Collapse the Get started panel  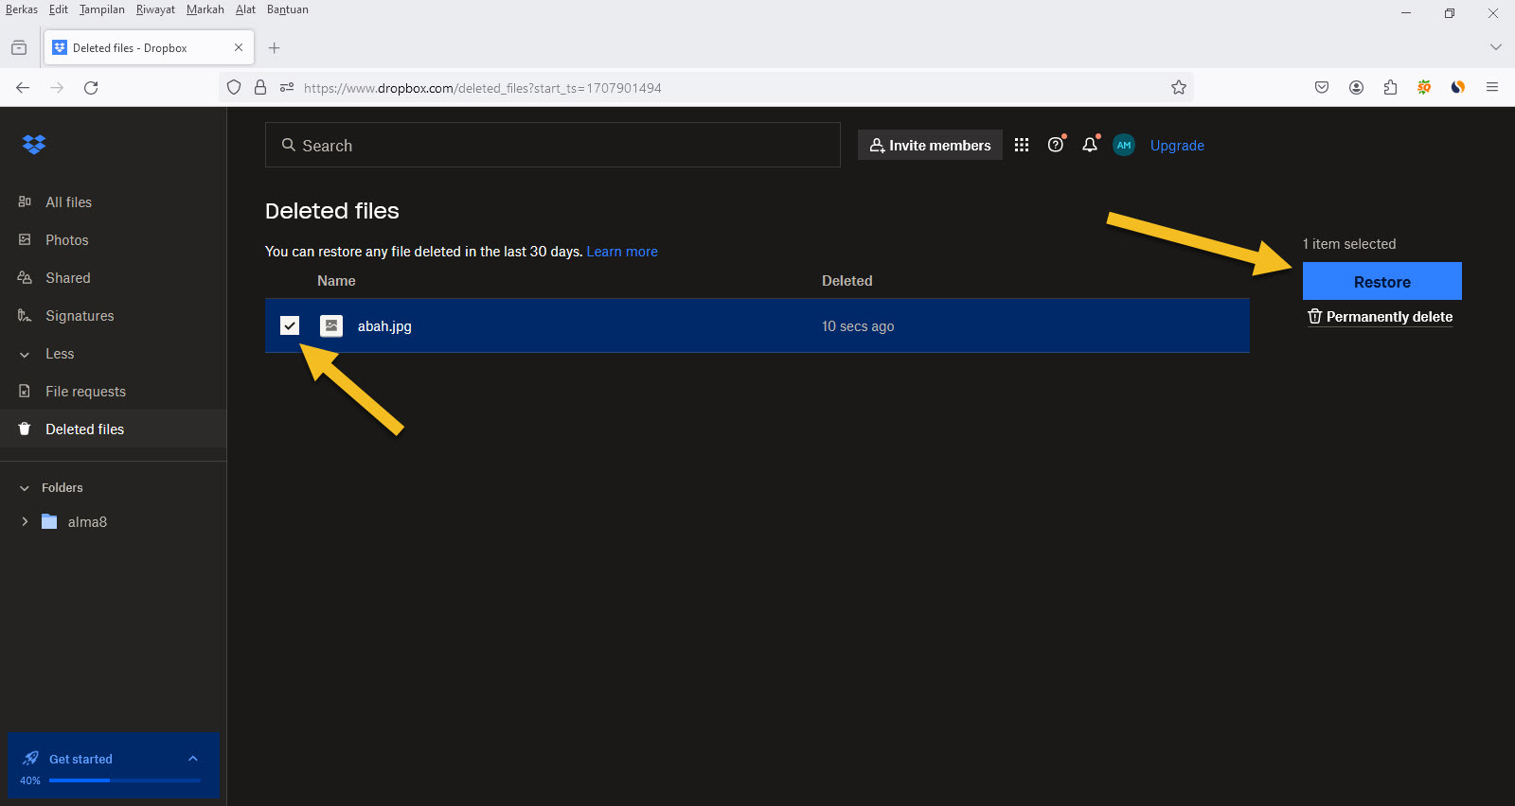point(193,759)
